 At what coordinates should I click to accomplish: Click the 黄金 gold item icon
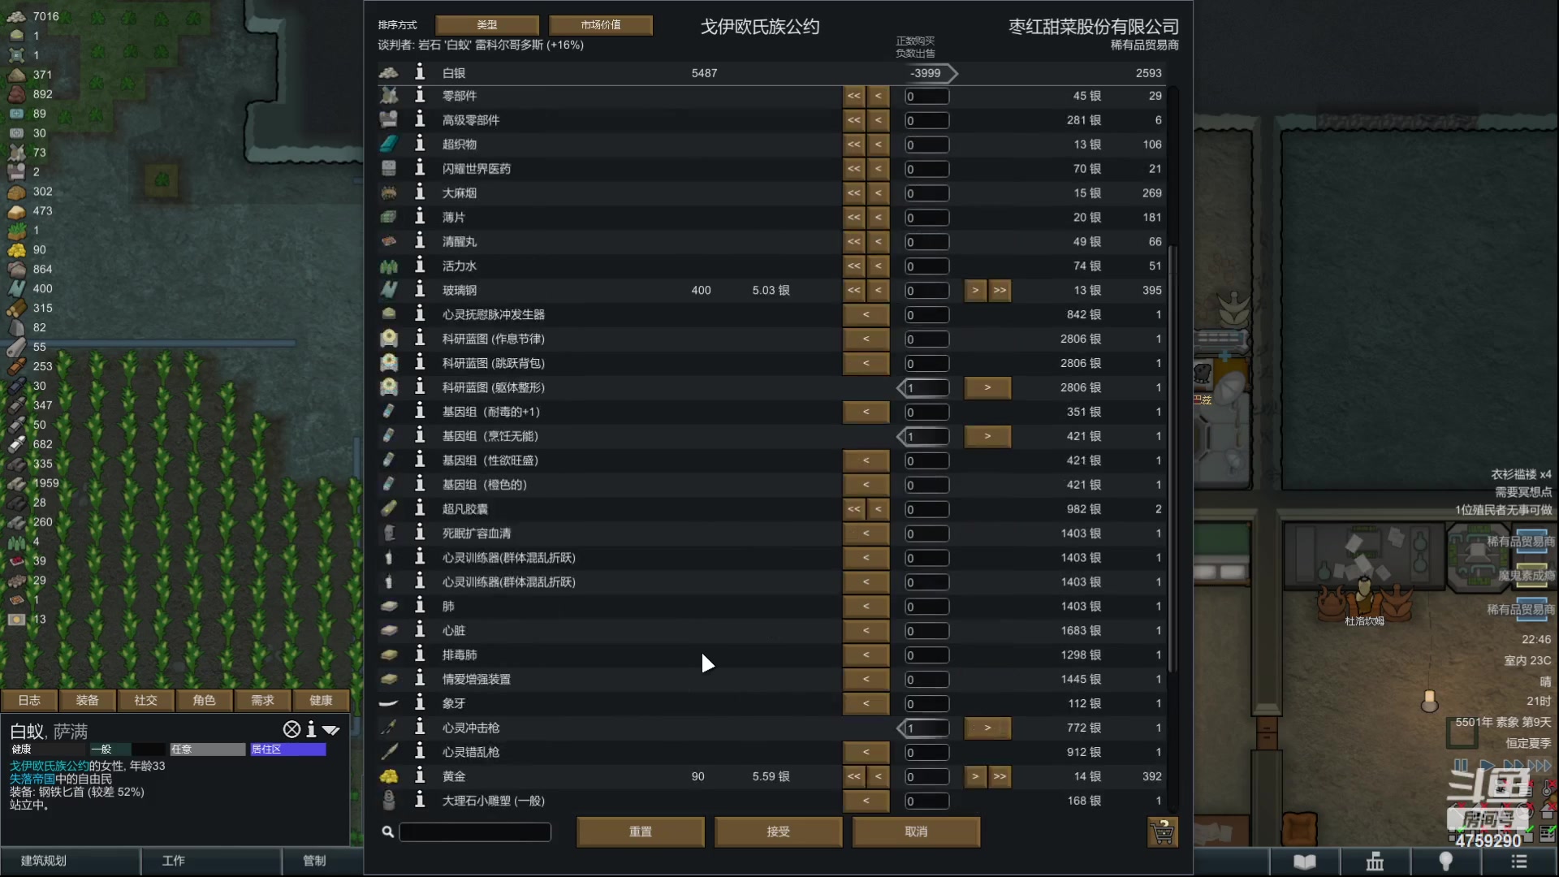click(389, 776)
